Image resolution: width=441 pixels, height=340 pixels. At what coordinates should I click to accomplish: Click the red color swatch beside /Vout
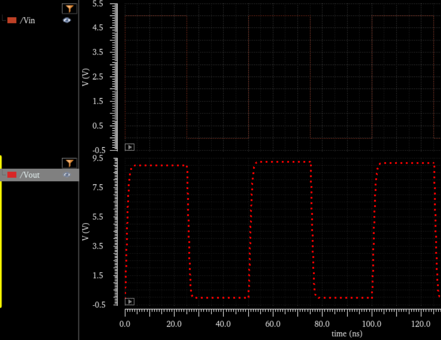pyautogui.click(x=12, y=175)
